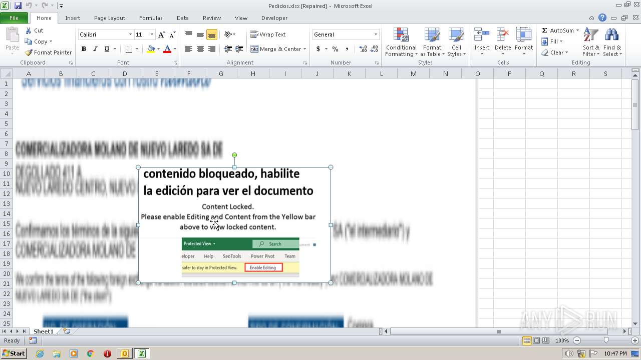Viewport: 641px width, 360px height.
Task: Click the Center text icon
Action: click(200, 49)
